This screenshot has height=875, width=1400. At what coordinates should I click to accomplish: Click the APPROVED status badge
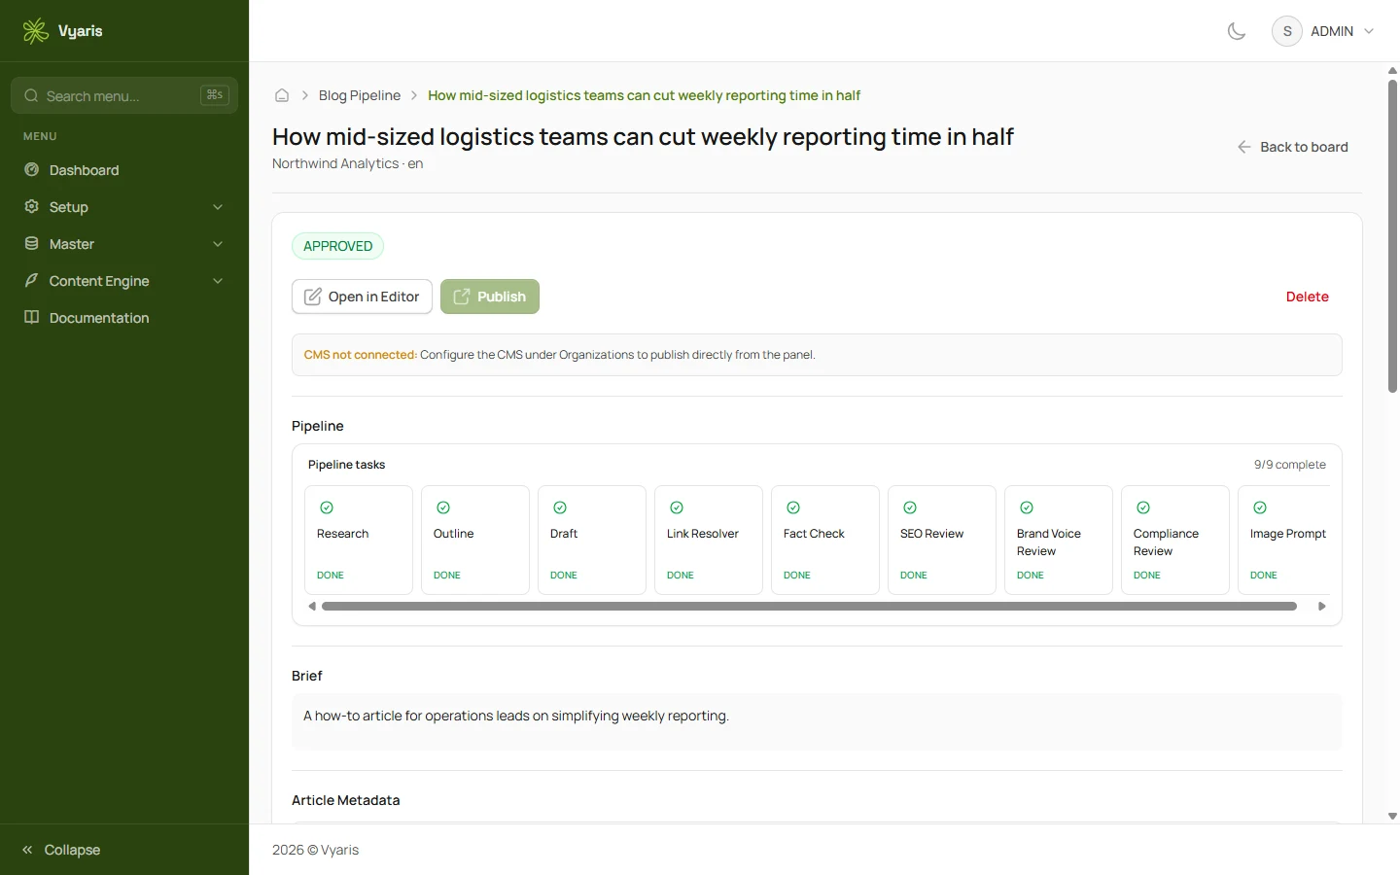(337, 246)
